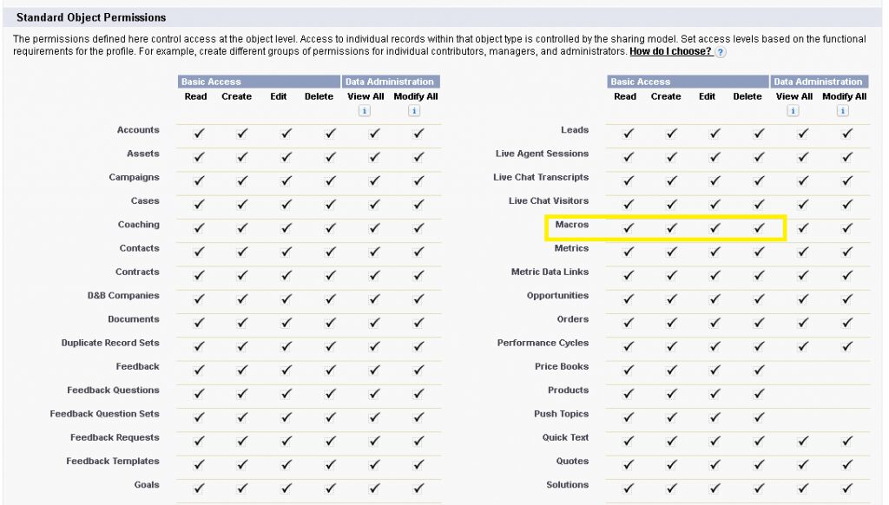Toggle Modify All permission for Cases
The height and width of the screenshot is (505, 889).
pos(417,206)
